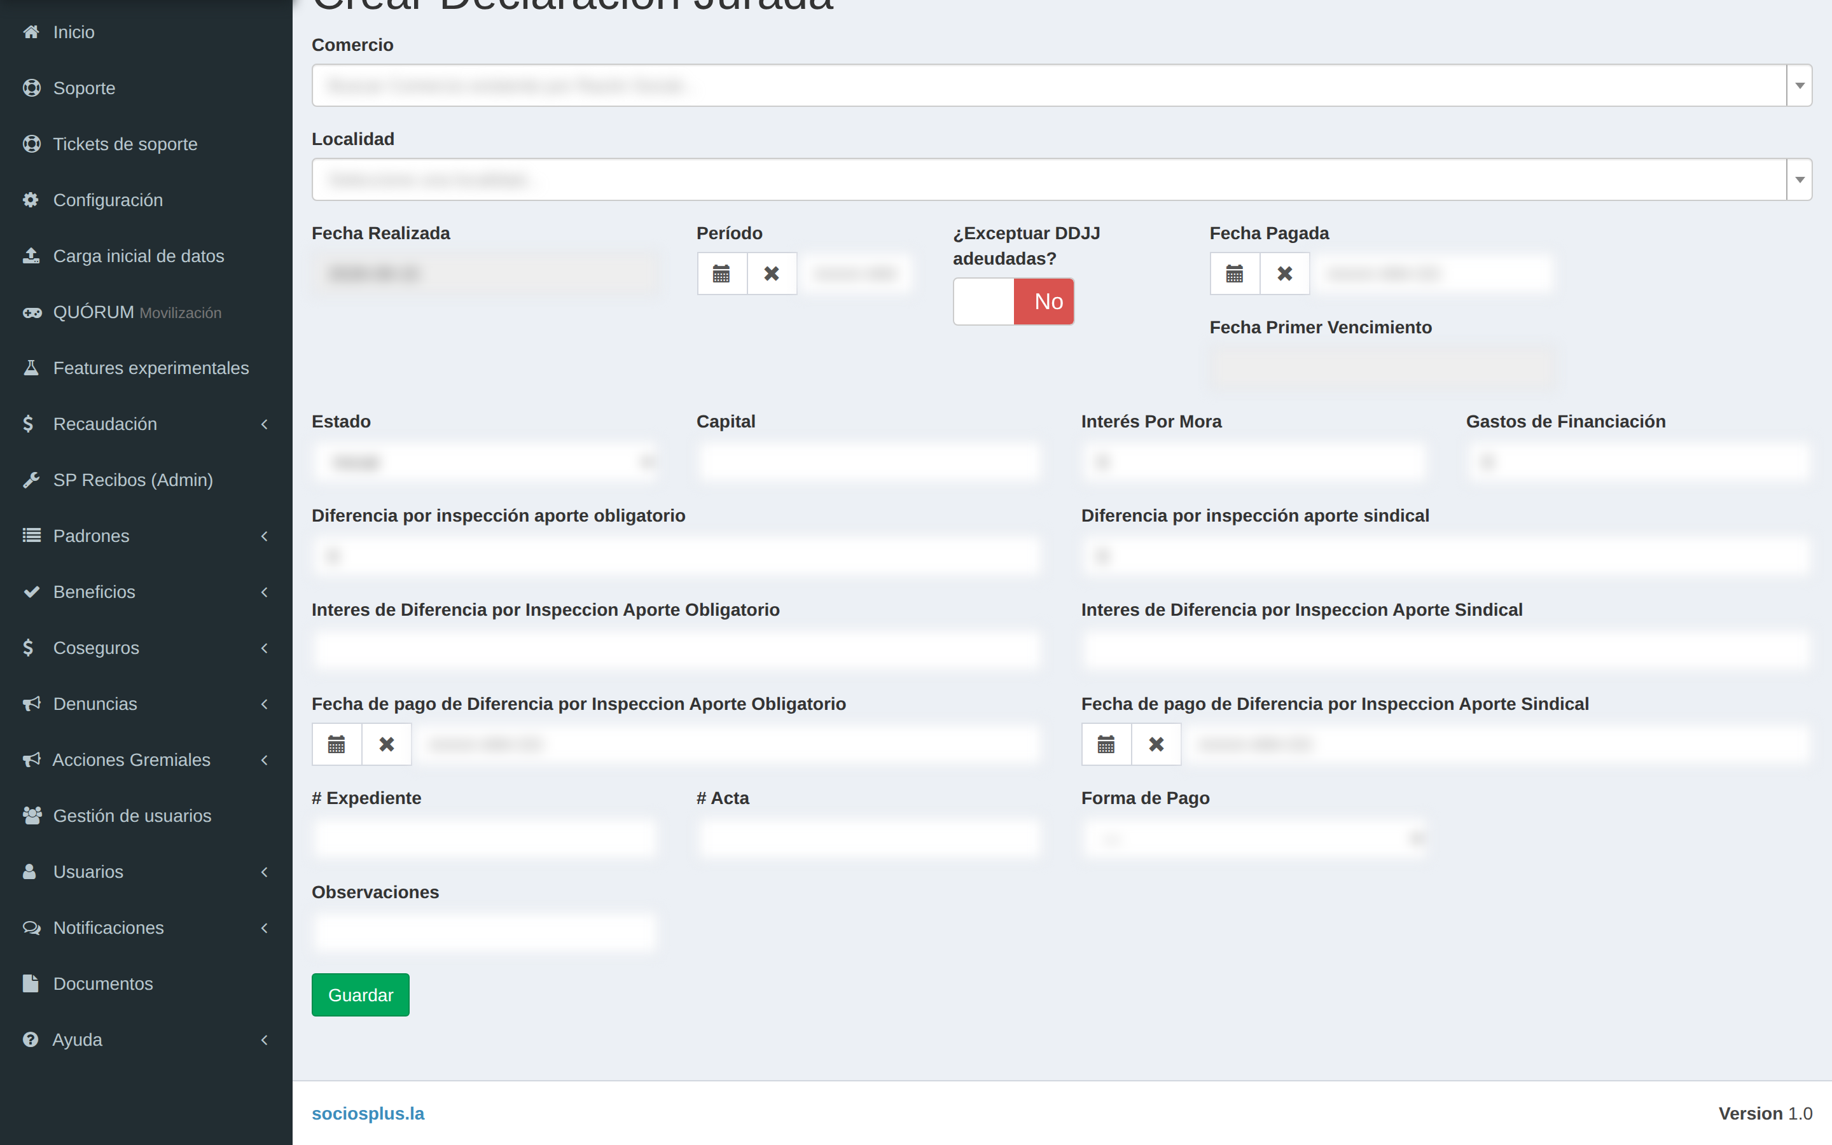Open calendar picker for Fecha Pagada
The width and height of the screenshot is (1832, 1145).
(x=1235, y=274)
